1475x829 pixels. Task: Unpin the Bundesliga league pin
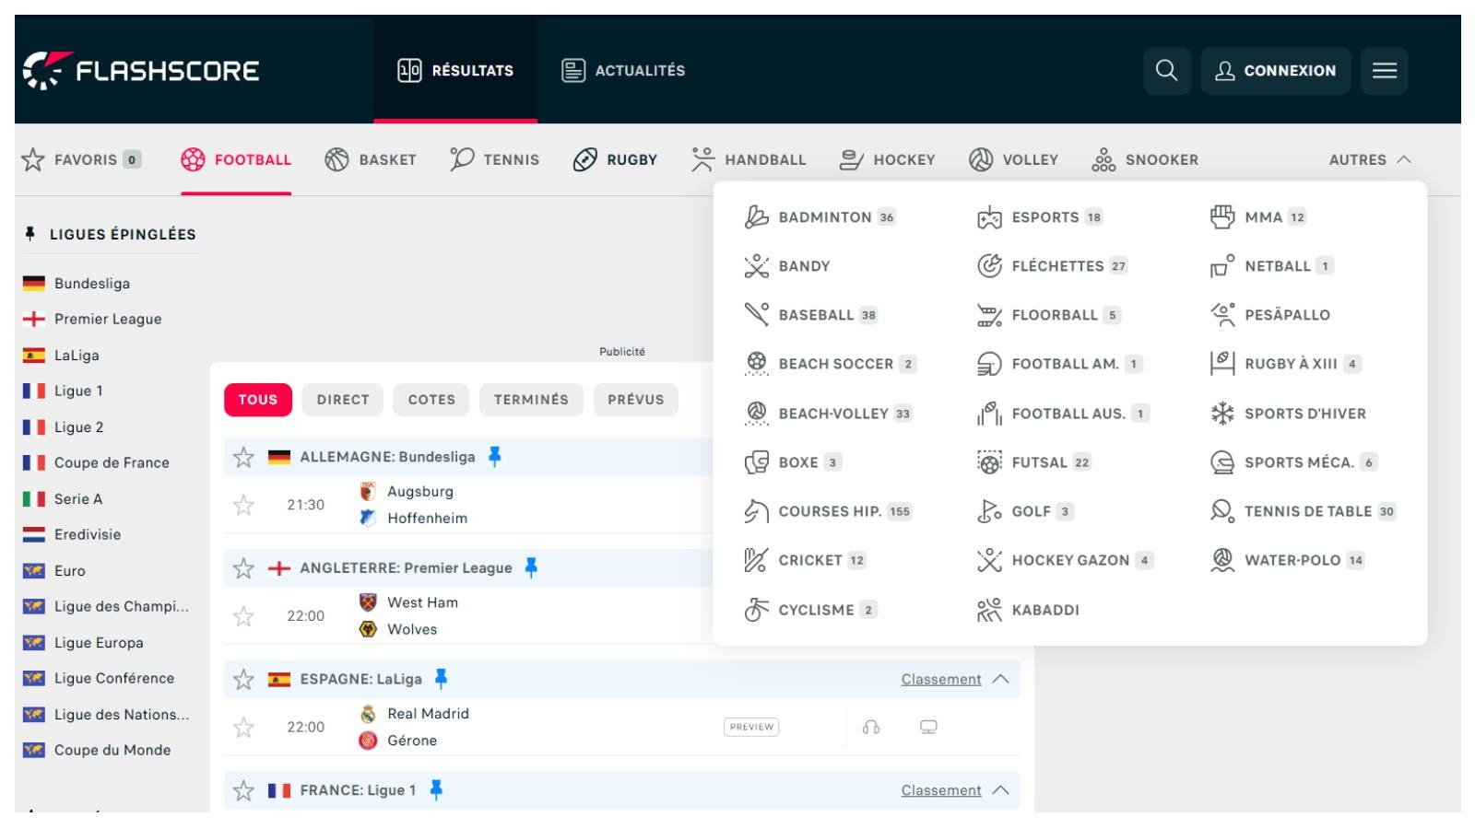pyautogui.click(x=495, y=456)
